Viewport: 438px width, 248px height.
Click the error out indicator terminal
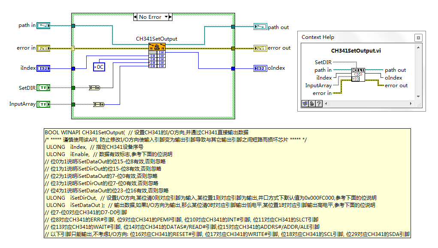tap(260, 48)
